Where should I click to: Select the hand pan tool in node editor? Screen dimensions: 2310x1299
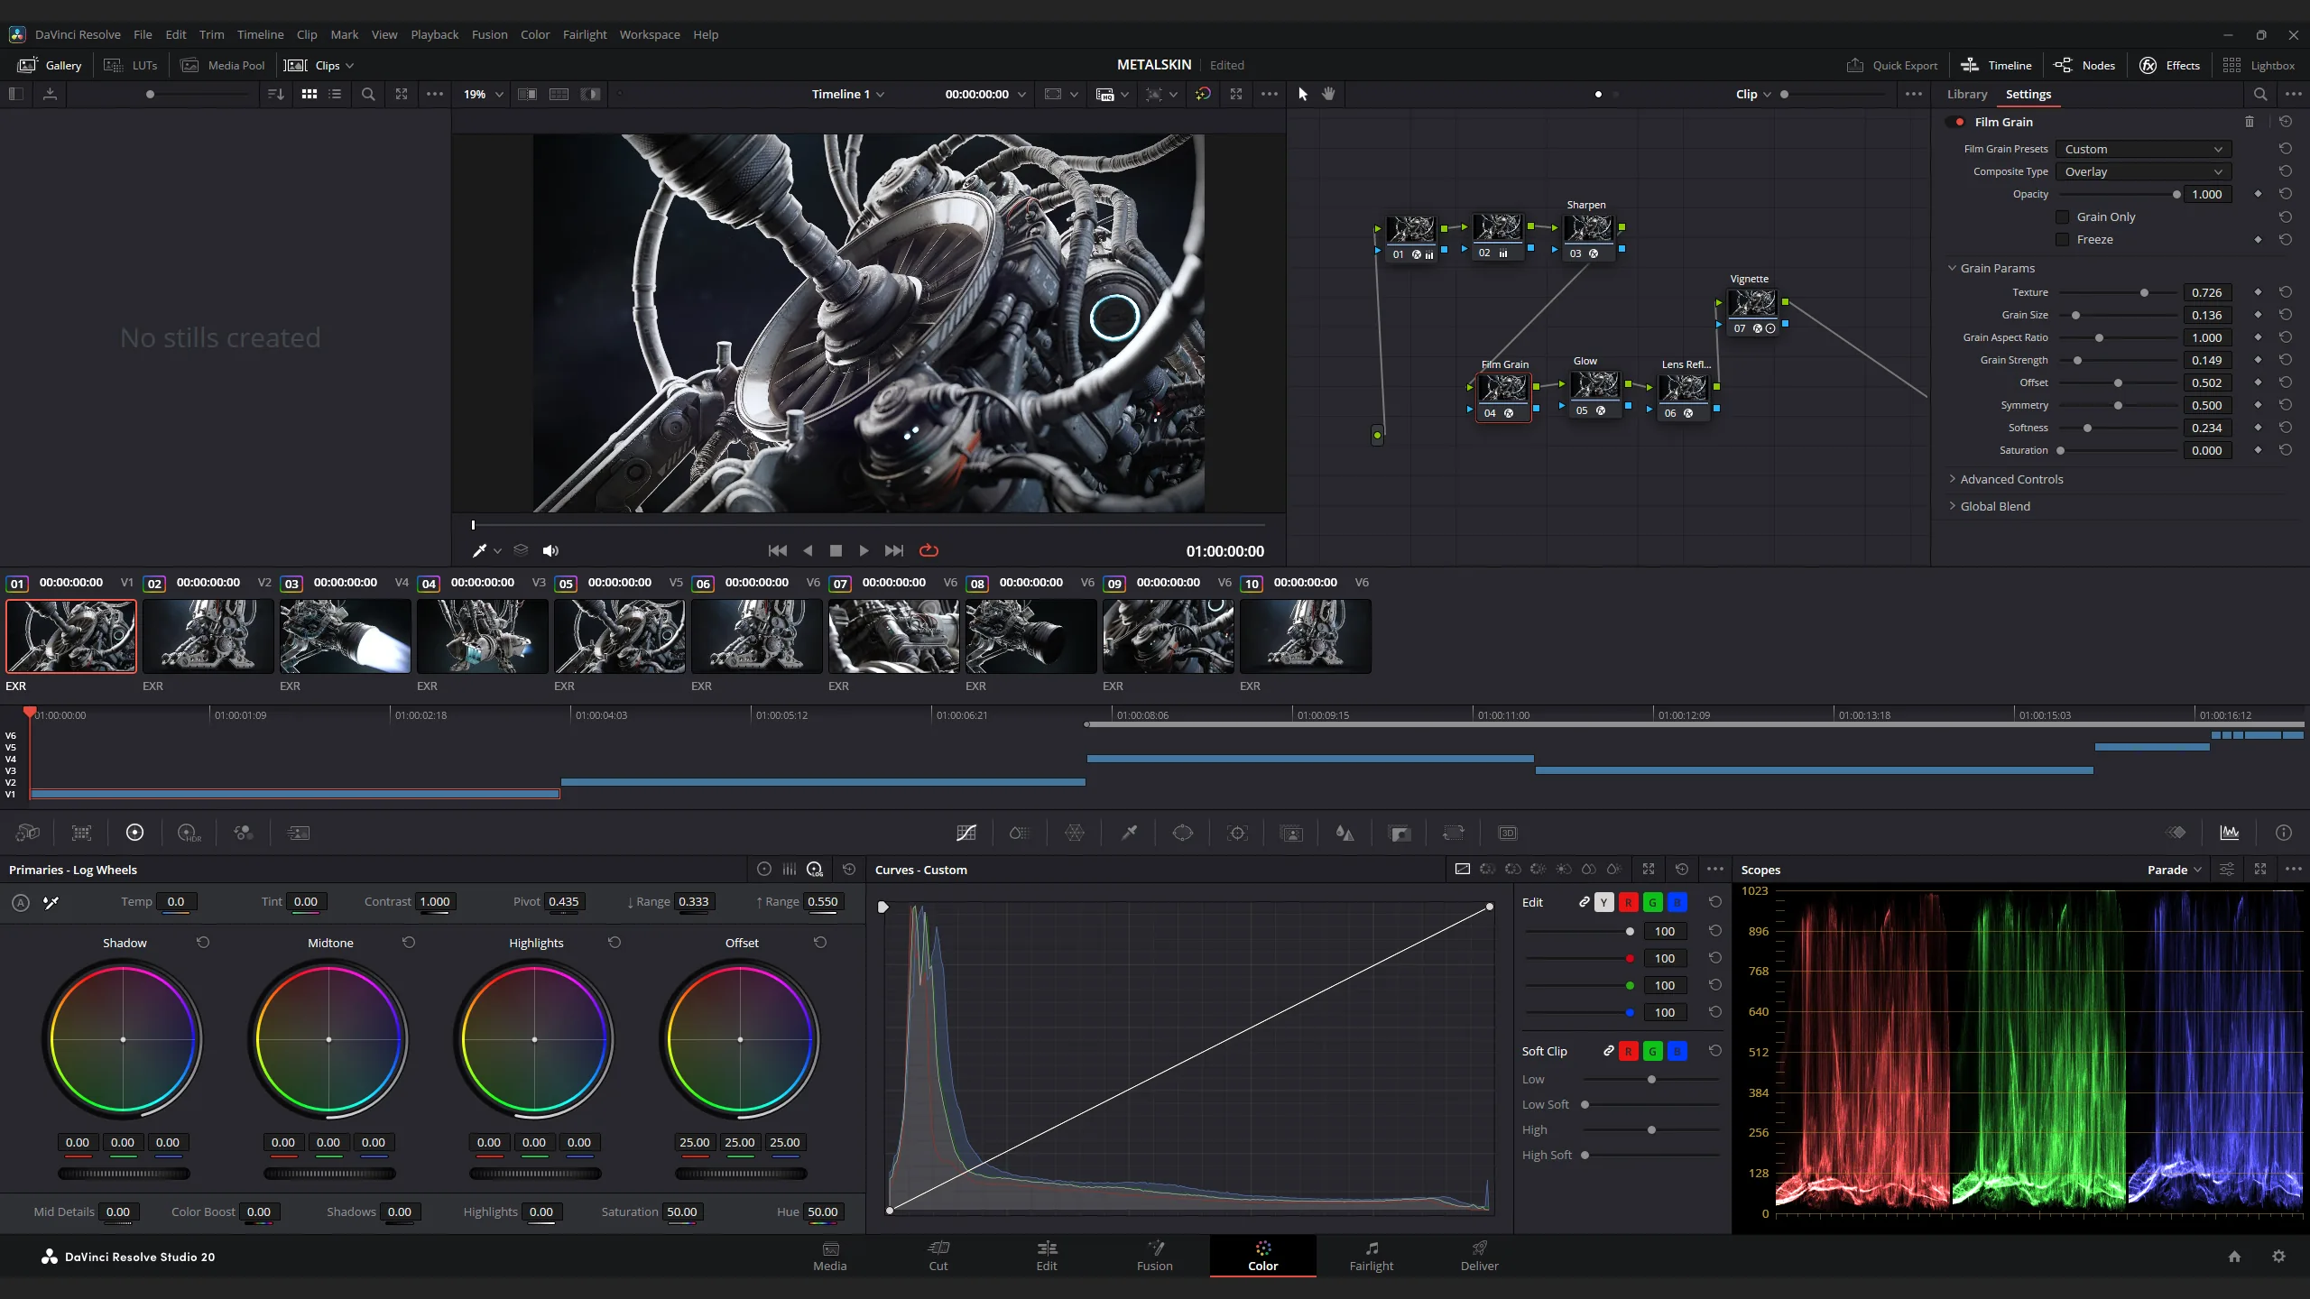(x=1328, y=94)
